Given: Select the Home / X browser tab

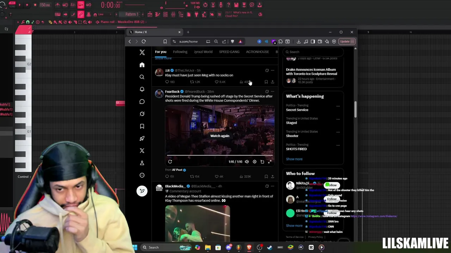Looking at the screenshot, I should tap(154, 32).
